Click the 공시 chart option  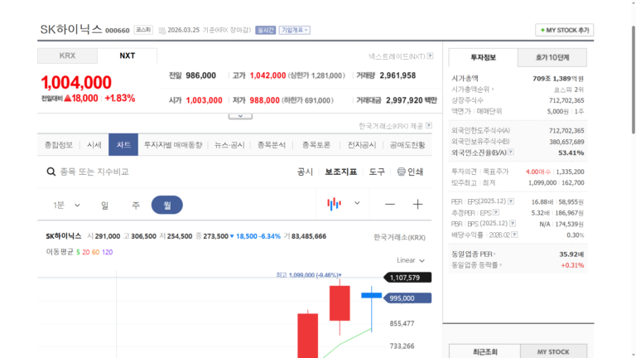coord(305,172)
